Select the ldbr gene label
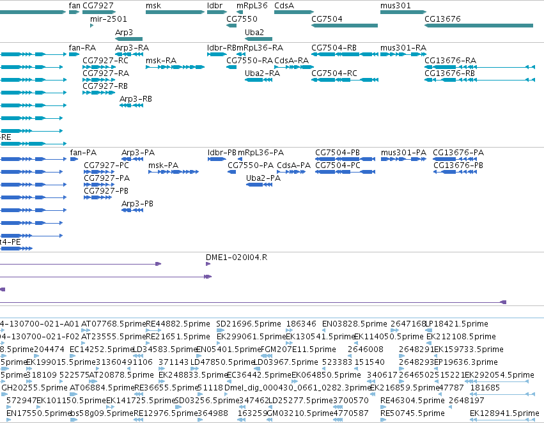 (x=215, y=6)
